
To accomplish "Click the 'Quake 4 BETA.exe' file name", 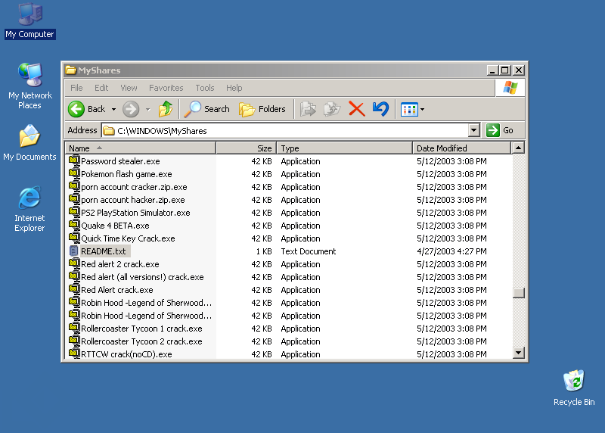I will point(115,226).
